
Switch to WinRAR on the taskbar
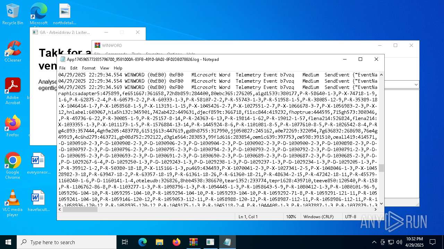coord(193,242)
